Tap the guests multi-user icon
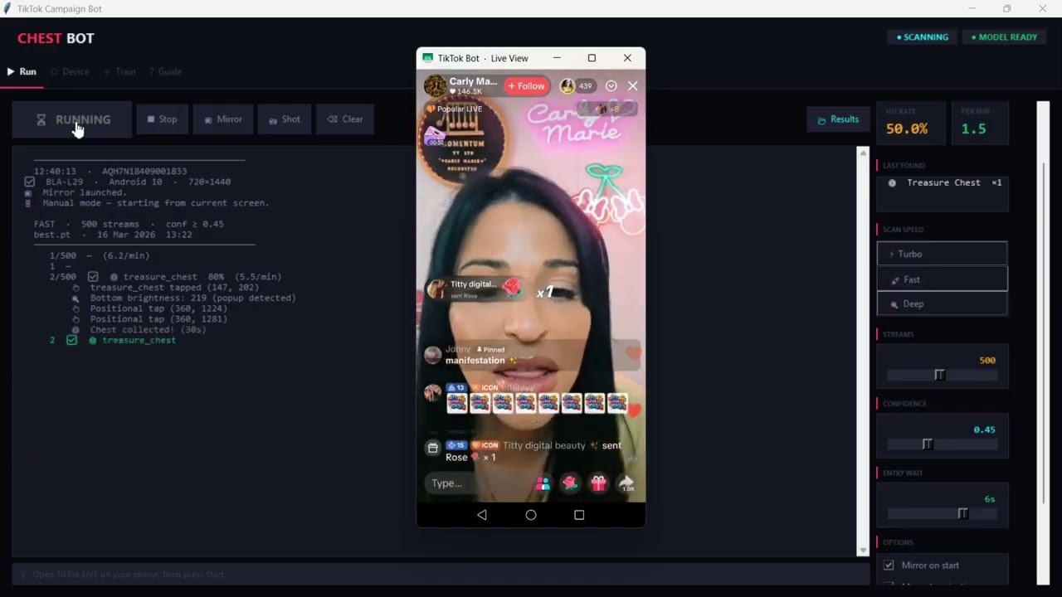 (543, 483)
